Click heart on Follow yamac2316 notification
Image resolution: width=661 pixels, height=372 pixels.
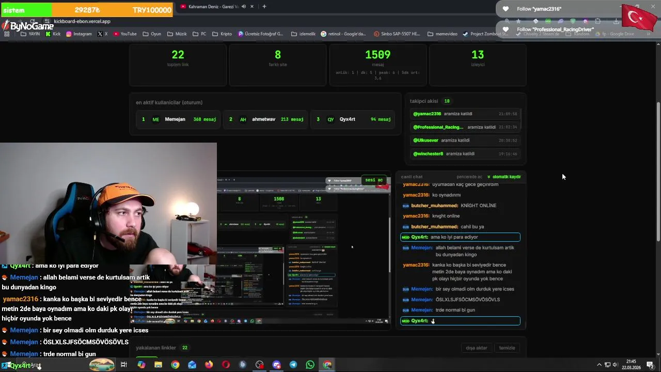coord(506,9)
